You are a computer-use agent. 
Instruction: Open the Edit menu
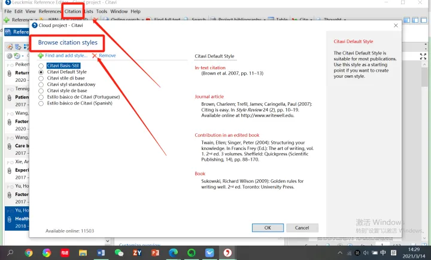click(x=19, y=11)
